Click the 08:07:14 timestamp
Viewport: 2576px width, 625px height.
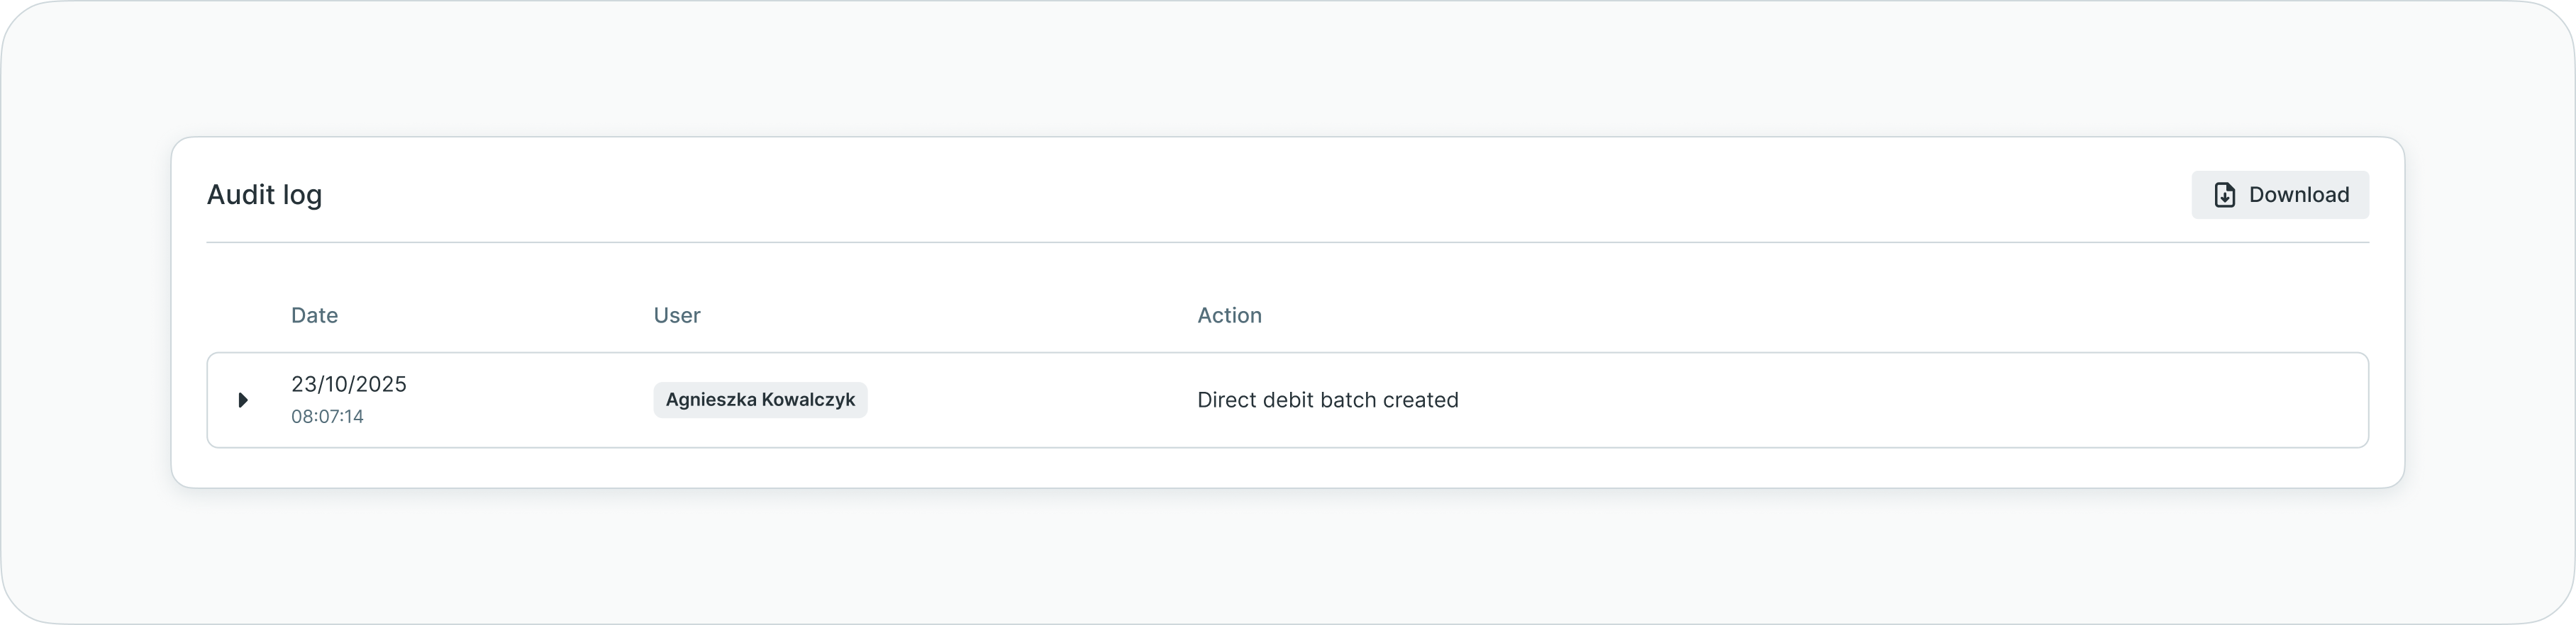click(x=327, y=417)
